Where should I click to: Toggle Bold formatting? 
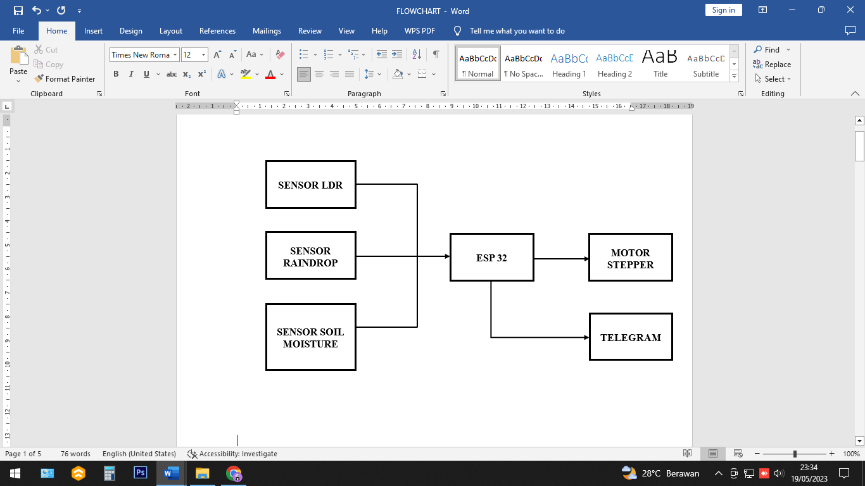pyautogui.click(x=116, y=74)
